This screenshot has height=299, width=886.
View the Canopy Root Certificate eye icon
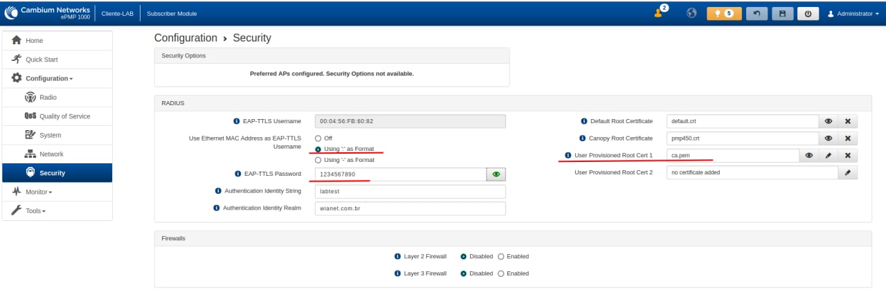tap(829, 138)
